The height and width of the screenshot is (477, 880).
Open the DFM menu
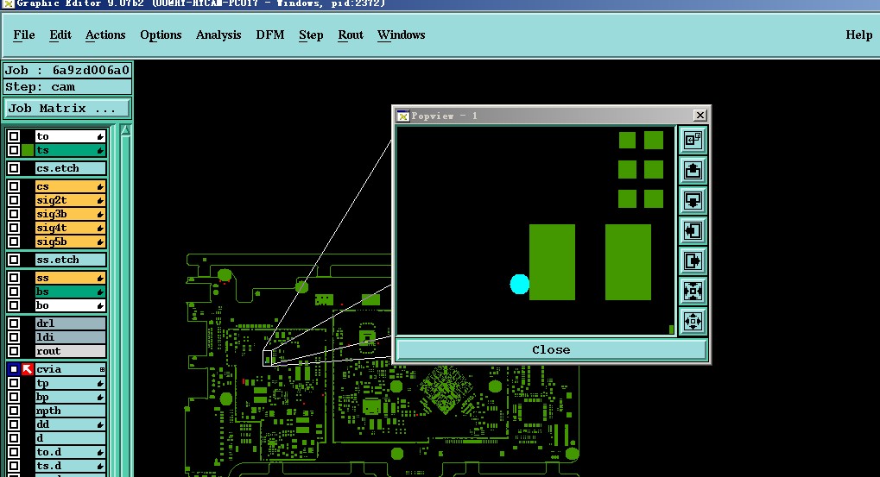270,35
